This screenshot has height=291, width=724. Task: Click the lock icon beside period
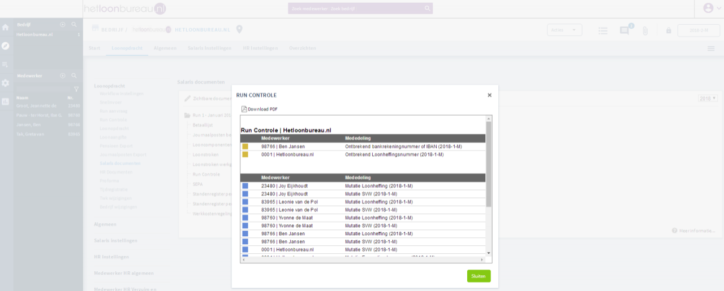[669, 30]
